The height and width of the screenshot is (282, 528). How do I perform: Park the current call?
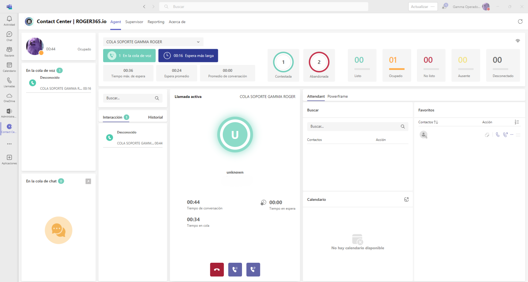tap(253, 270)
